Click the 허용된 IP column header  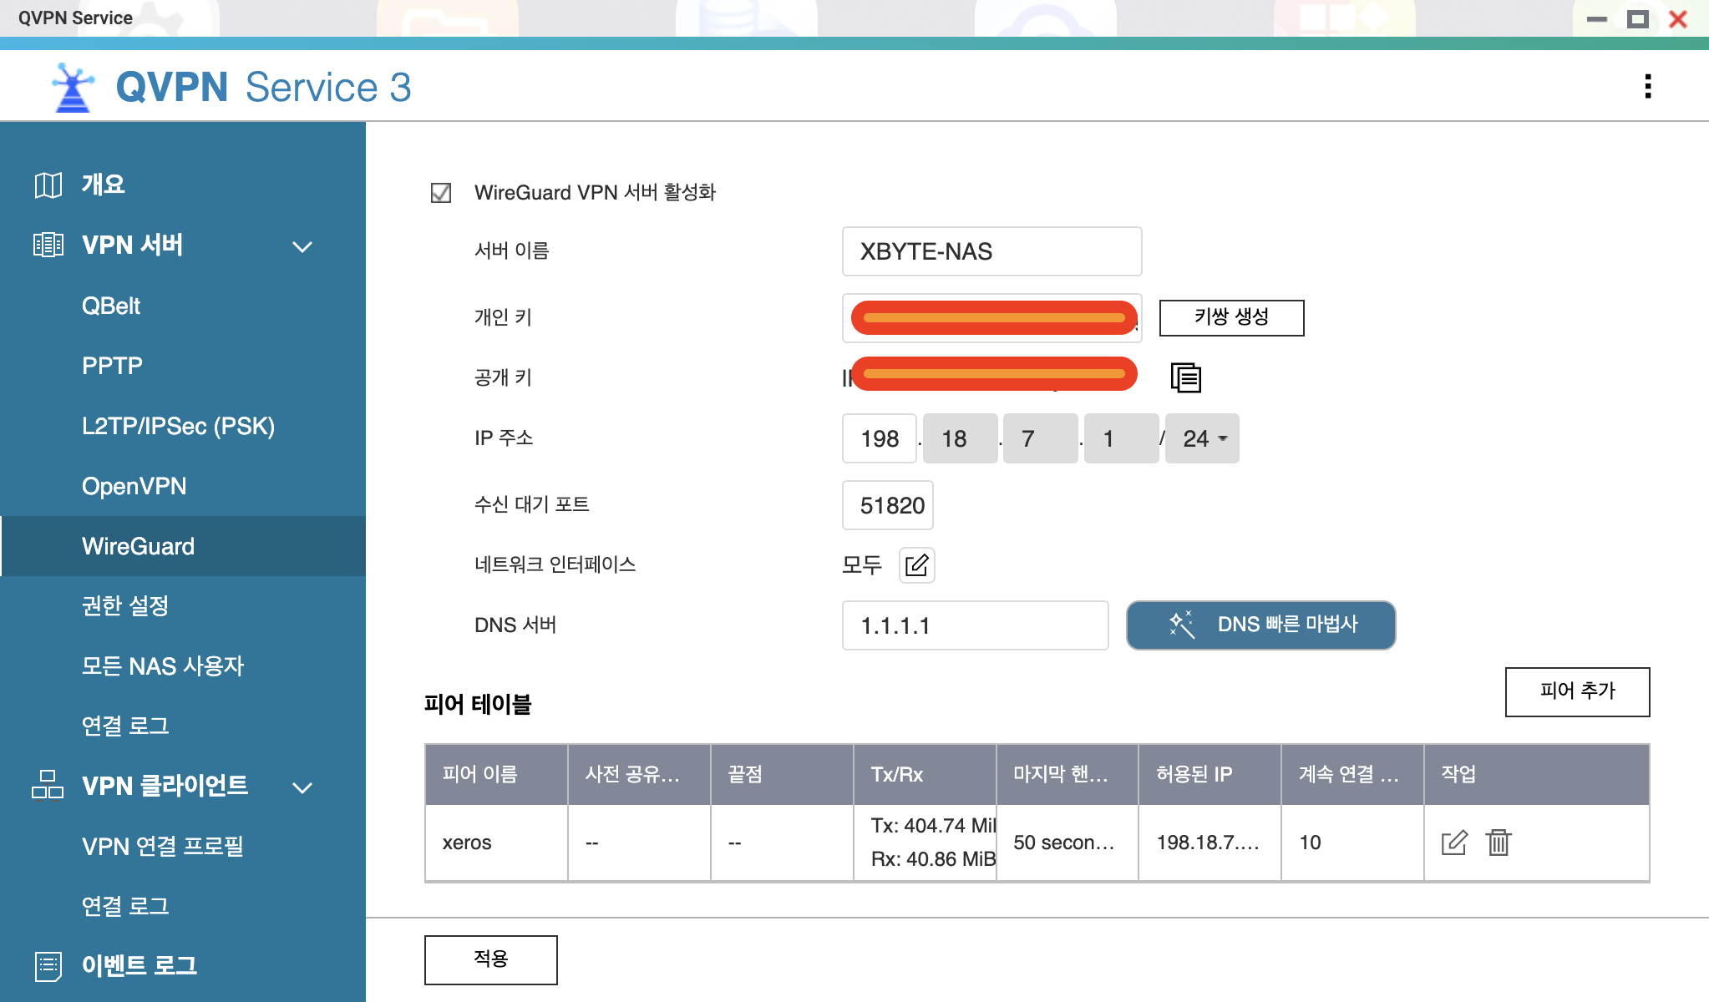[x=1209, y=775]
